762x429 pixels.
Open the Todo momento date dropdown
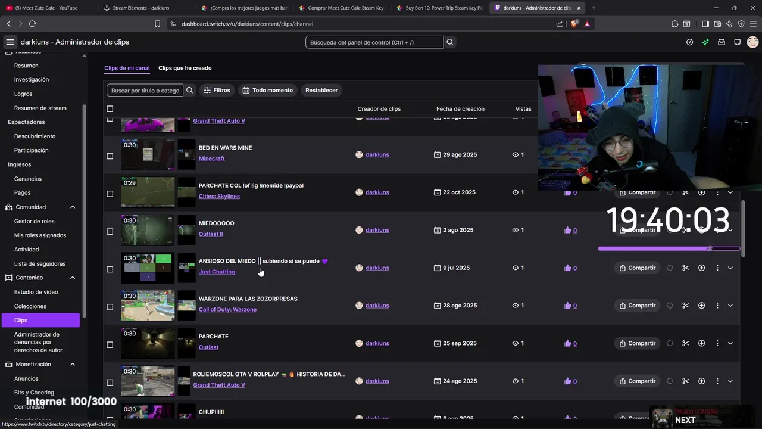[x=267, y=90]
